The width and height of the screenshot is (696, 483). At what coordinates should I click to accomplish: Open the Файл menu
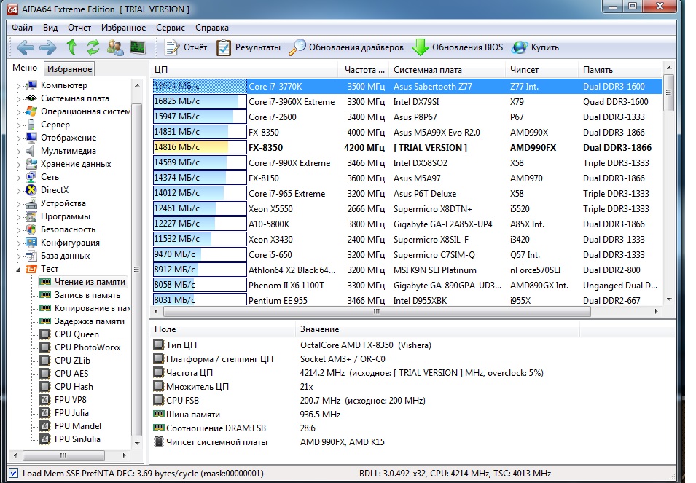[x=22, y=28]
